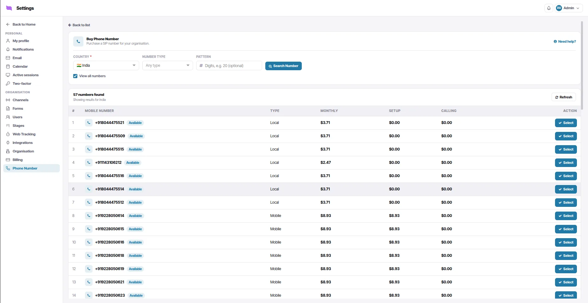Image resolution: width=588 pixels, height=303 pixels.
Task: Click phone icon for +918044475509
Action: coord(89,136)
